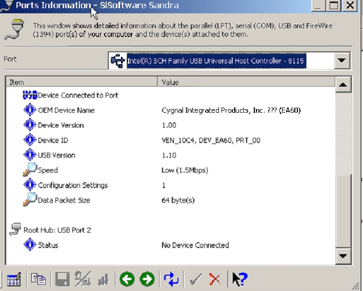
Task: Click the scrollbar down arrow
Action: click(x=343, y=256)
